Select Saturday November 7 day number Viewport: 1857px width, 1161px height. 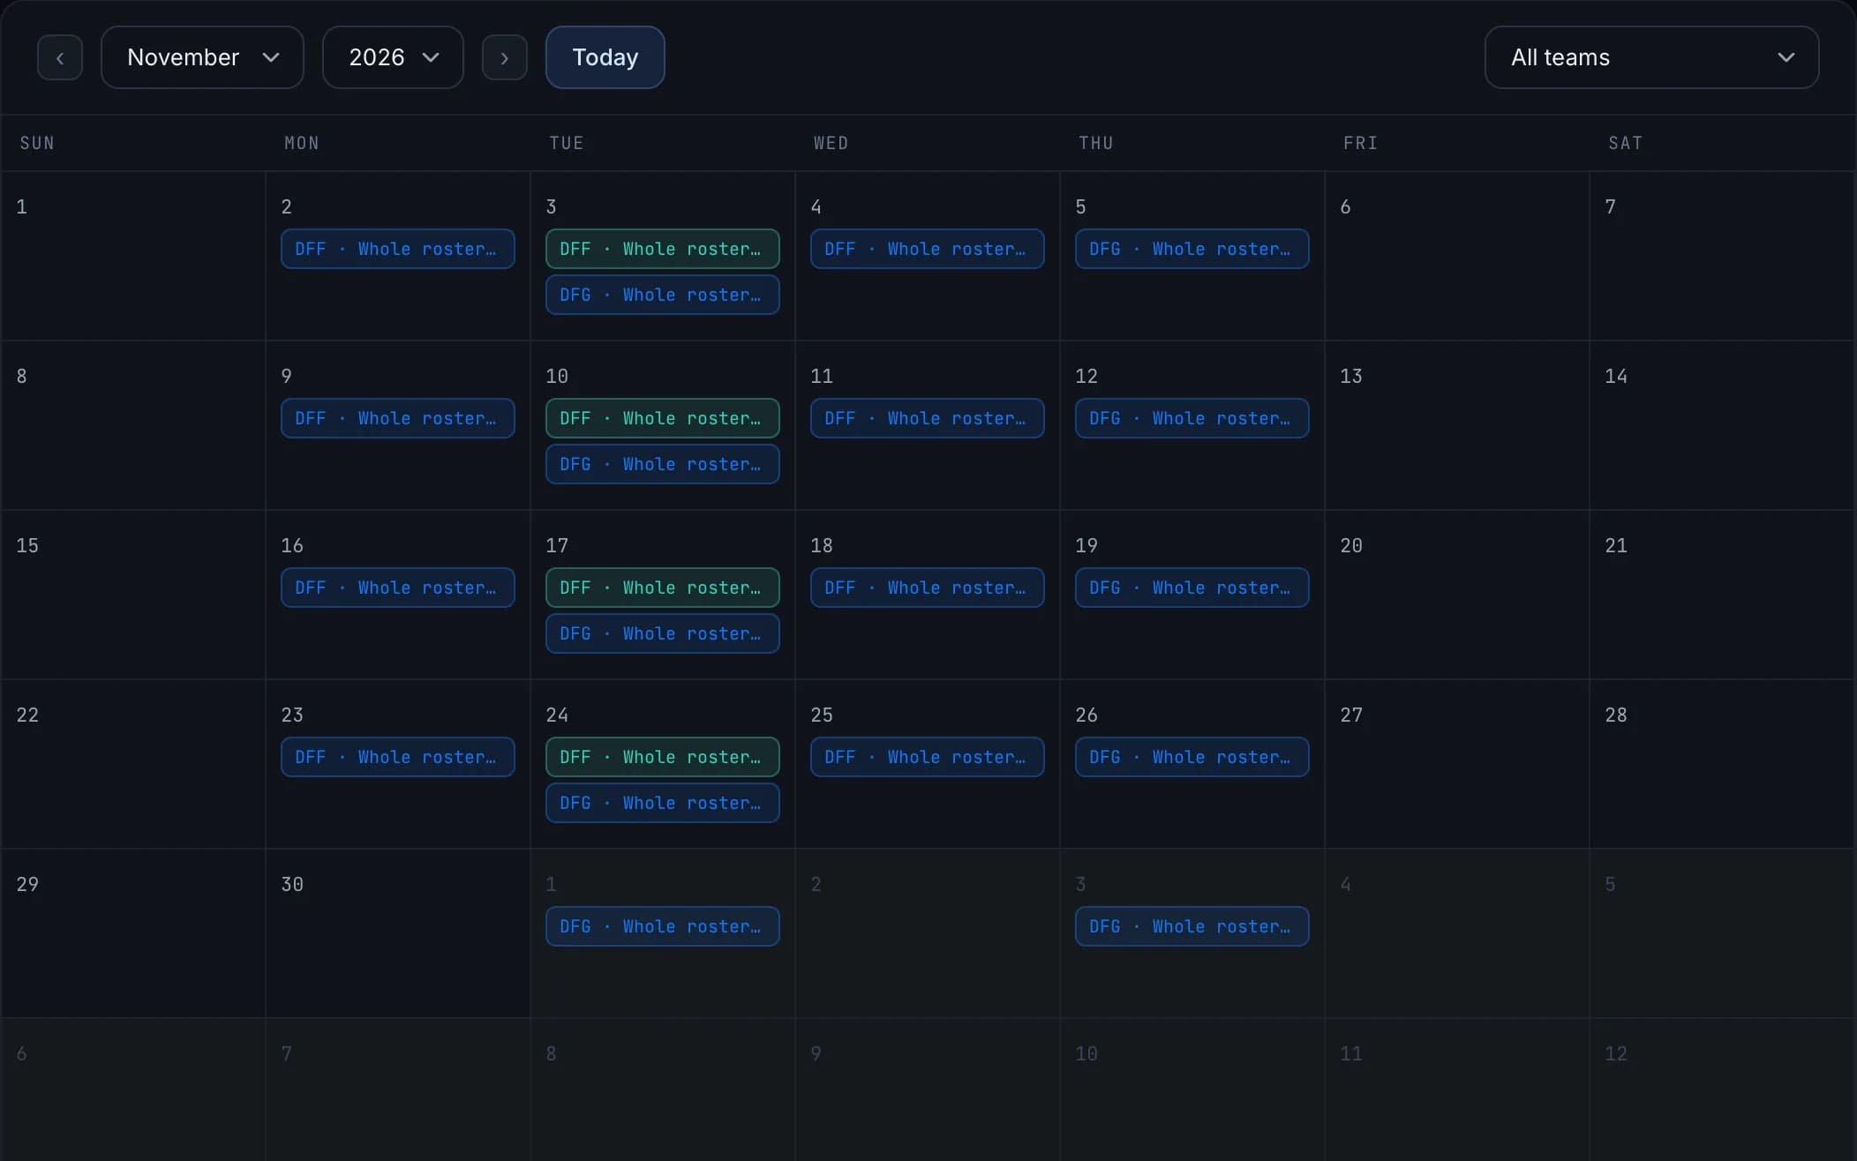(x=1611, y=206)
